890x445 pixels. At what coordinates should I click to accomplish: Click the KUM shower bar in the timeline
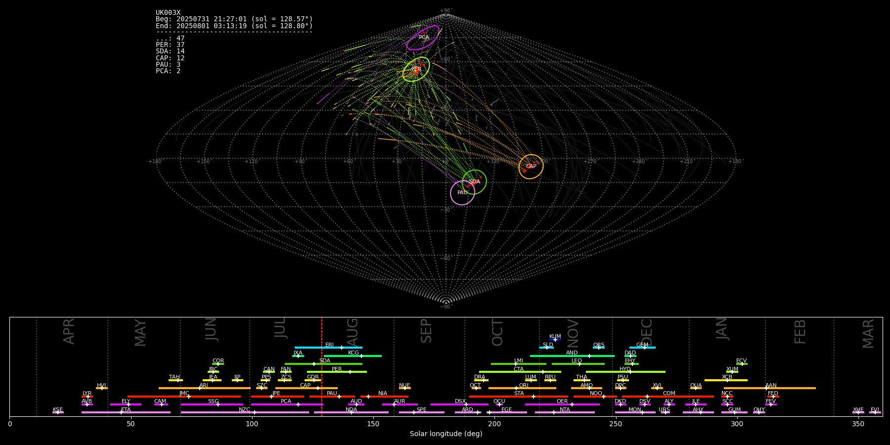(555, 340)
